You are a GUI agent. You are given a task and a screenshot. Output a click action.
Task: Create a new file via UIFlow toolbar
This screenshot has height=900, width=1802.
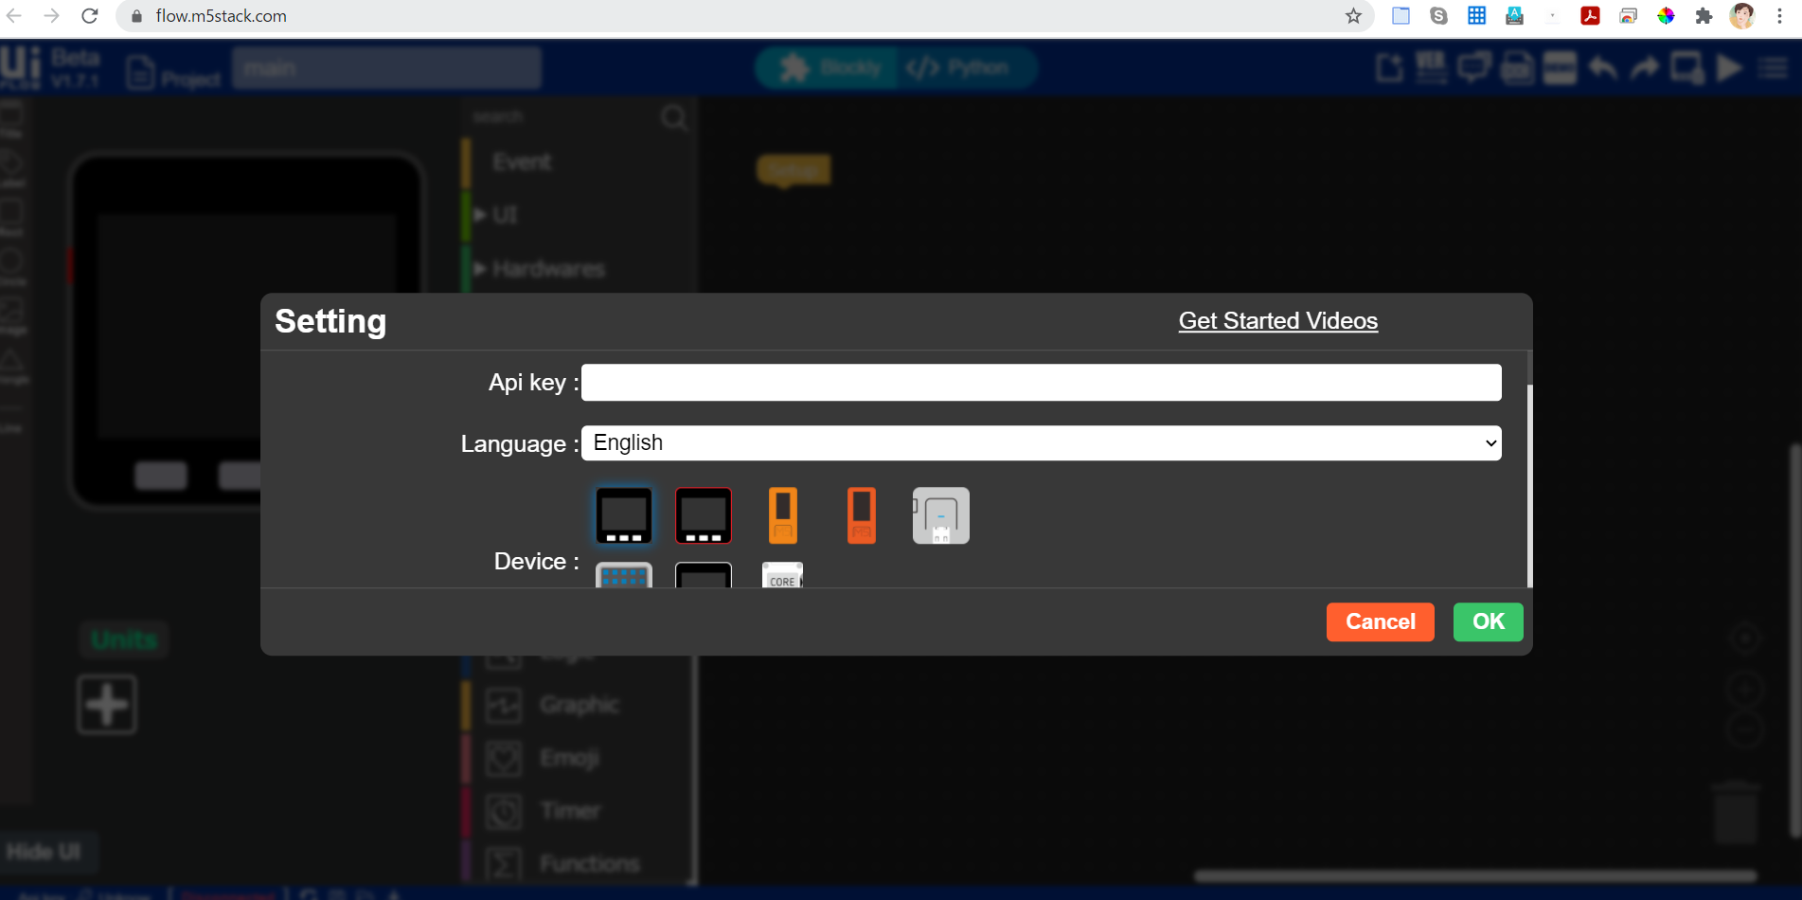[1389, 68]
